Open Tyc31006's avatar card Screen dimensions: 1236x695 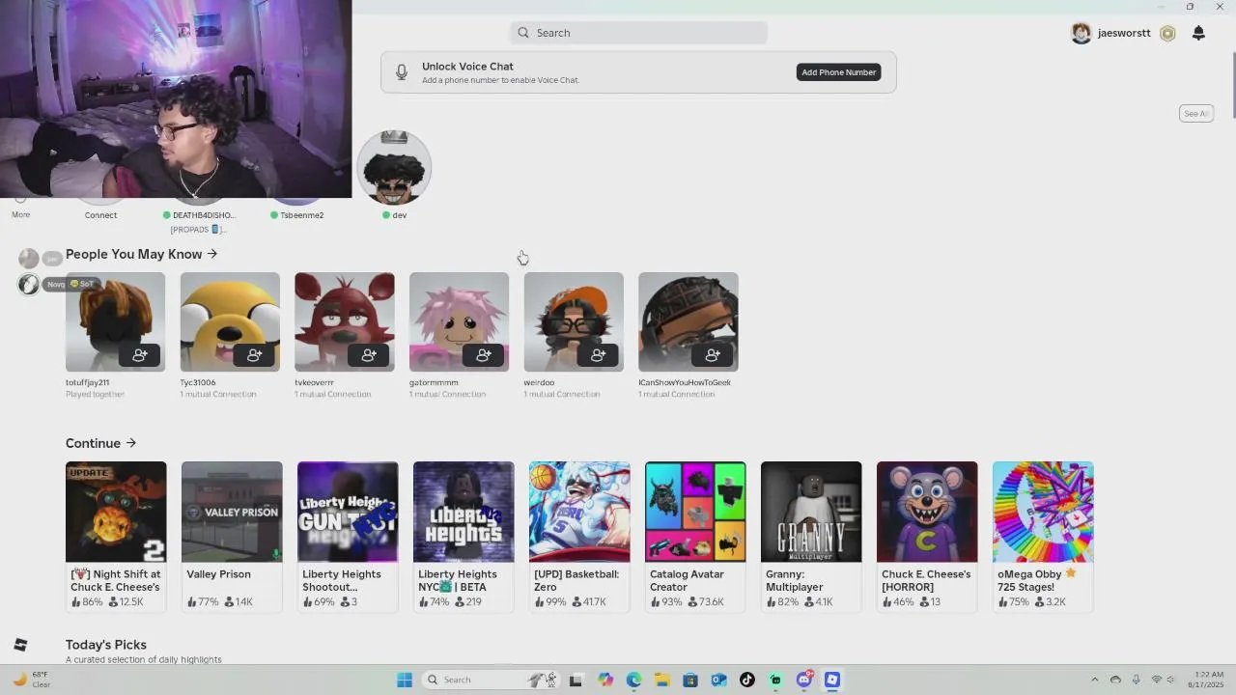[230, 321]
